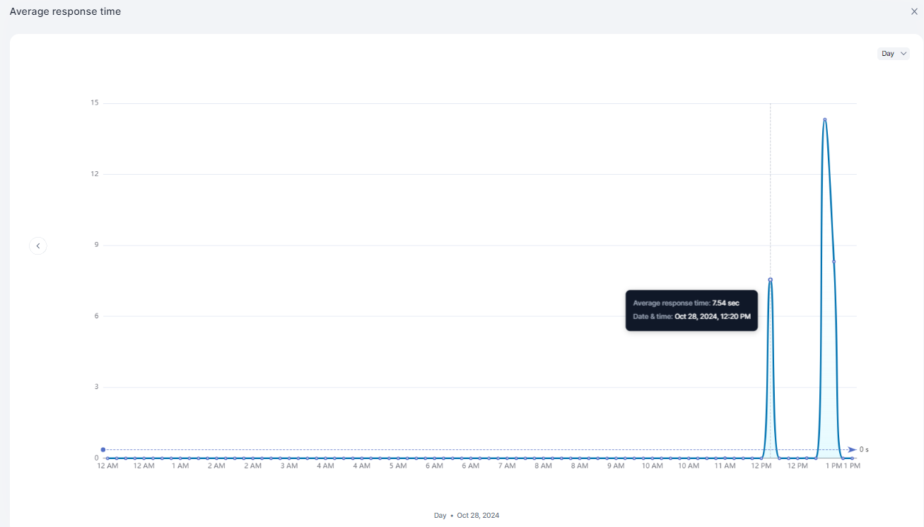
Task: Click the "0 s" threshold label
Action: tap(864, 450)
